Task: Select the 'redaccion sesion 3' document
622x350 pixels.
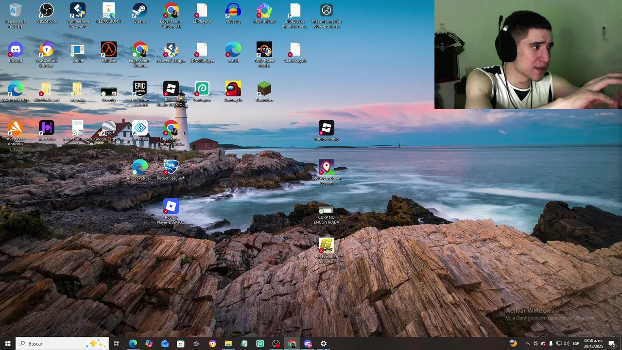Action: 78,133
